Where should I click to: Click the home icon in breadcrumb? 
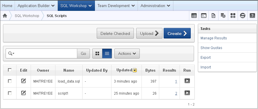pyautogui.click(x=5, y=16)
